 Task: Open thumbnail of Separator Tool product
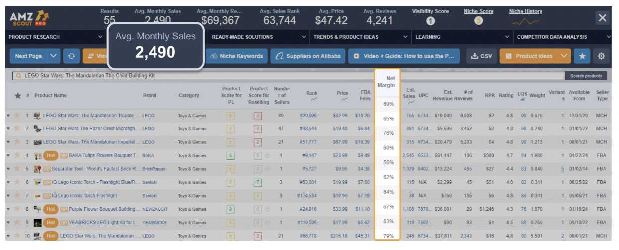tap(37, 169)
